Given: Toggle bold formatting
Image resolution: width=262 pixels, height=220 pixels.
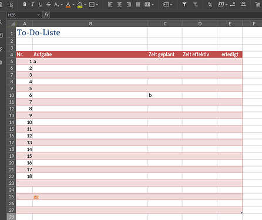Looking at the screenshot, I should click(x=25, y=4).
